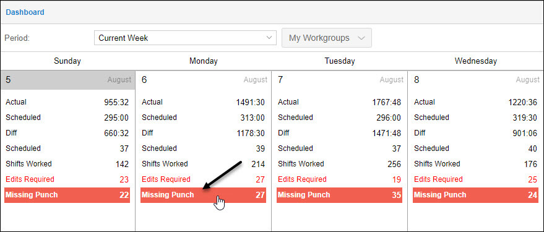The image size is (544, 232).
Task: Click Monday's Scheduled hours 313:00
Action: click(253, 118)
